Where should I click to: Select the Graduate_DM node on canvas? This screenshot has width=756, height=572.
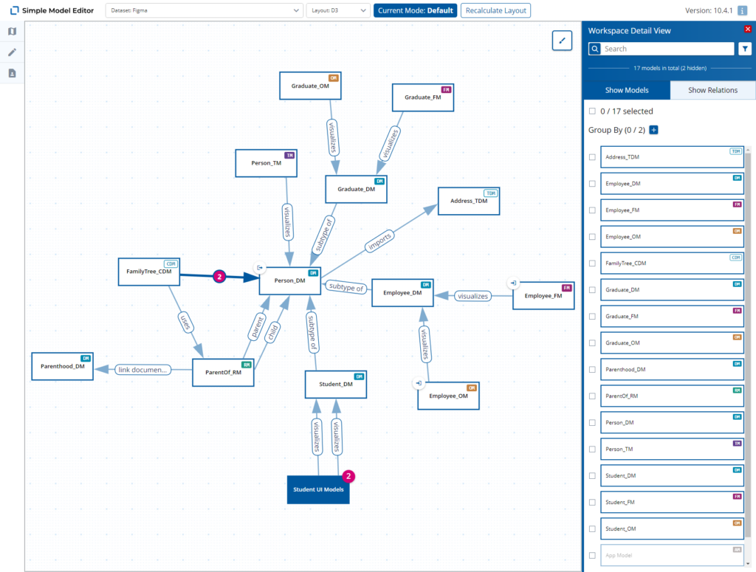pos(357,189)
